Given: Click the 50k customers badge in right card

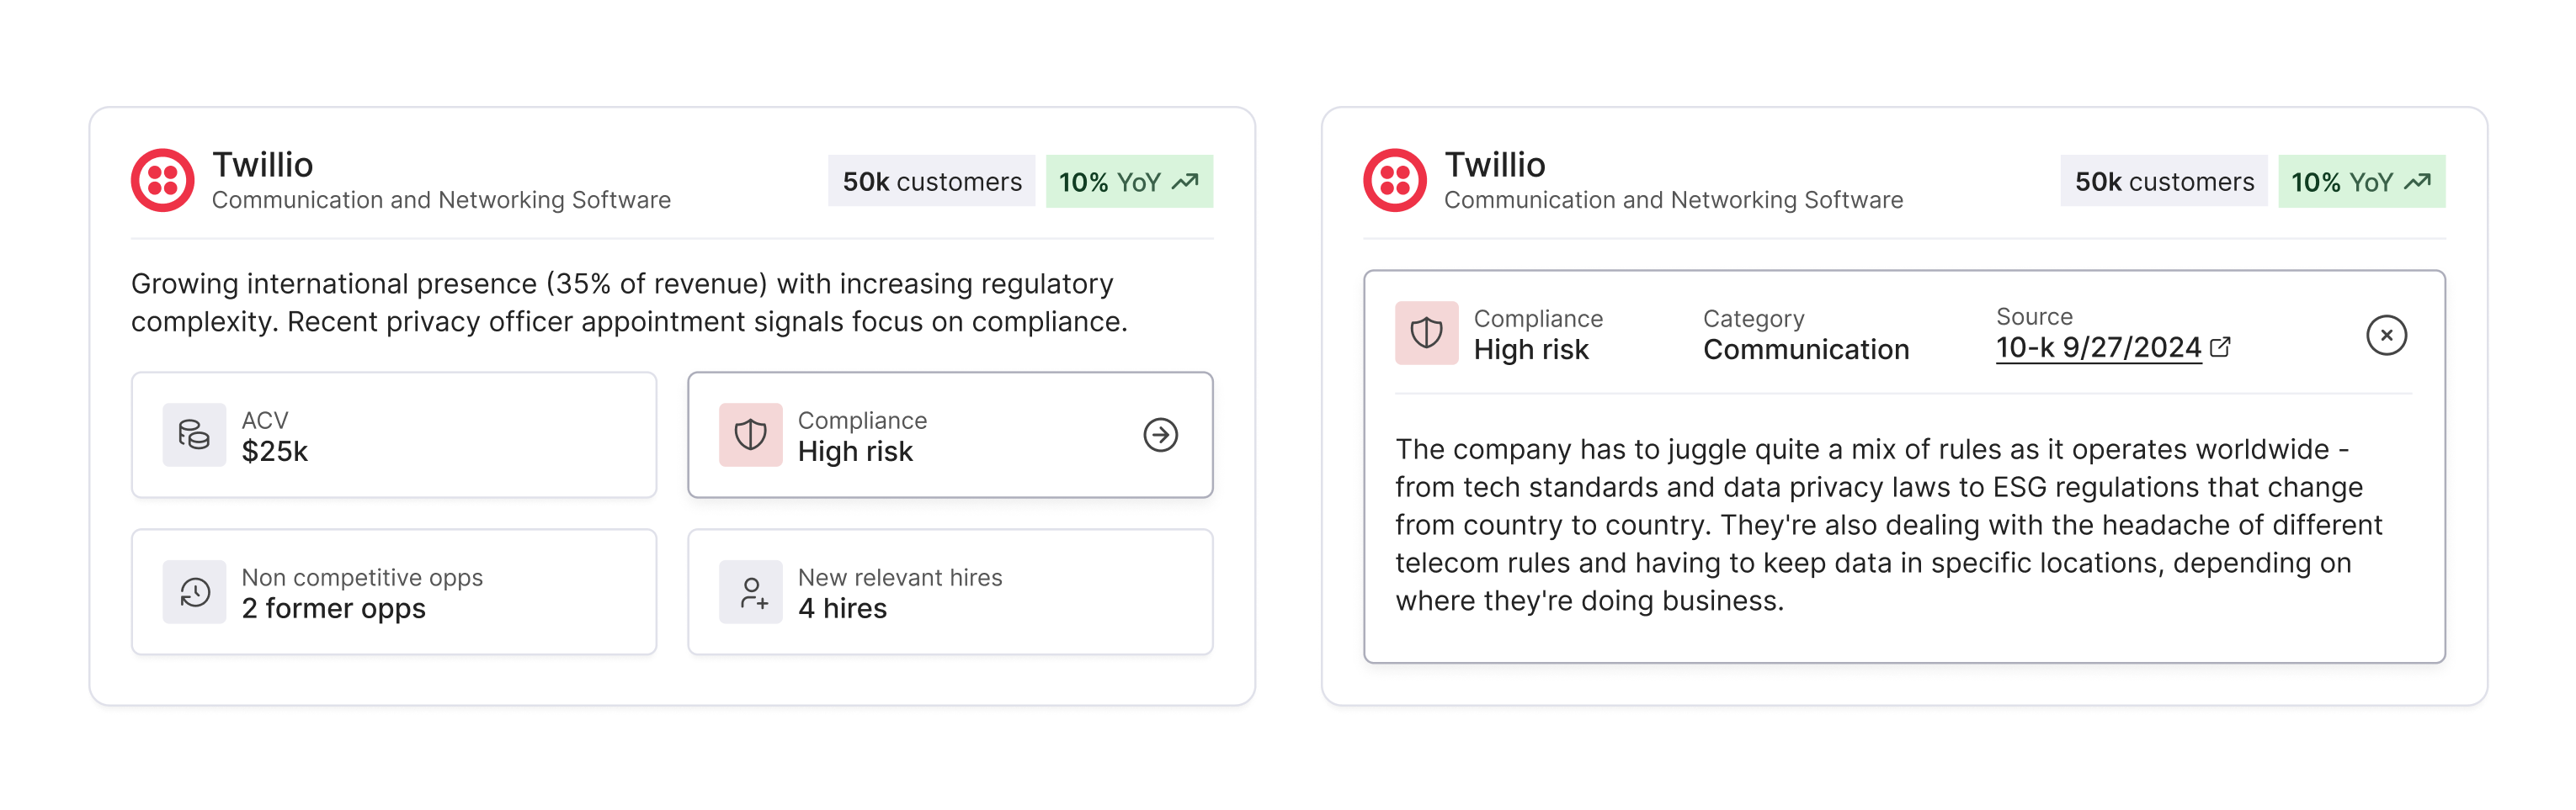Looking at the screenshot, I should (x=2163, y=181).
